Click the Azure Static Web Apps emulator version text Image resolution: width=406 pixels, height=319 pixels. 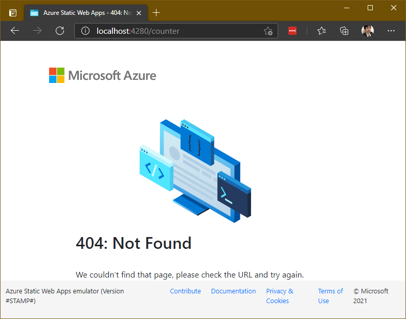coord(65,296)
